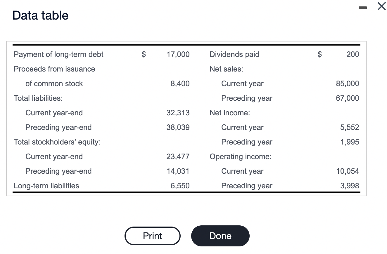
Task: Click the Net income heading
Action: (x=230, y=113)
